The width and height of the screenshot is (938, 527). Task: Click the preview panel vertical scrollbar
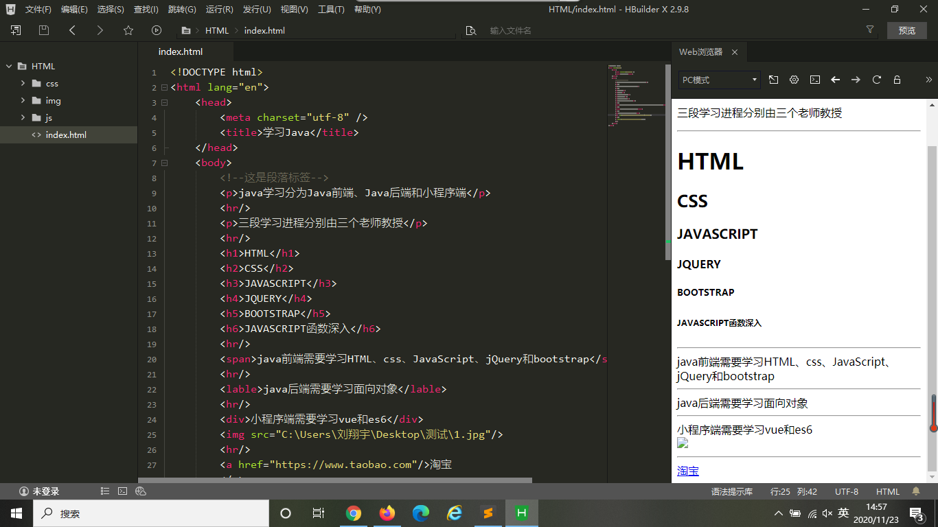coord(932,309)
